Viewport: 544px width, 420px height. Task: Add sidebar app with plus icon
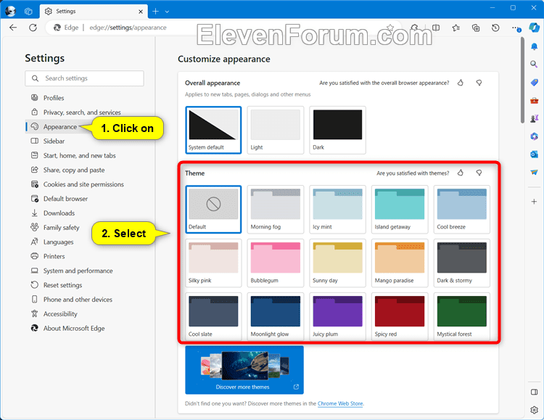tap(535, 202)
